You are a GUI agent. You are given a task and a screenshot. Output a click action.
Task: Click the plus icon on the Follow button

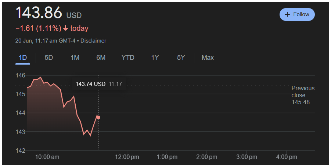click(x=287, y=14)
